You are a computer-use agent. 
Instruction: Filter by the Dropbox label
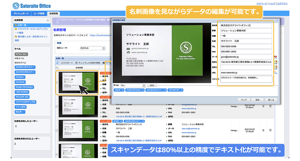tap(20, 77)
